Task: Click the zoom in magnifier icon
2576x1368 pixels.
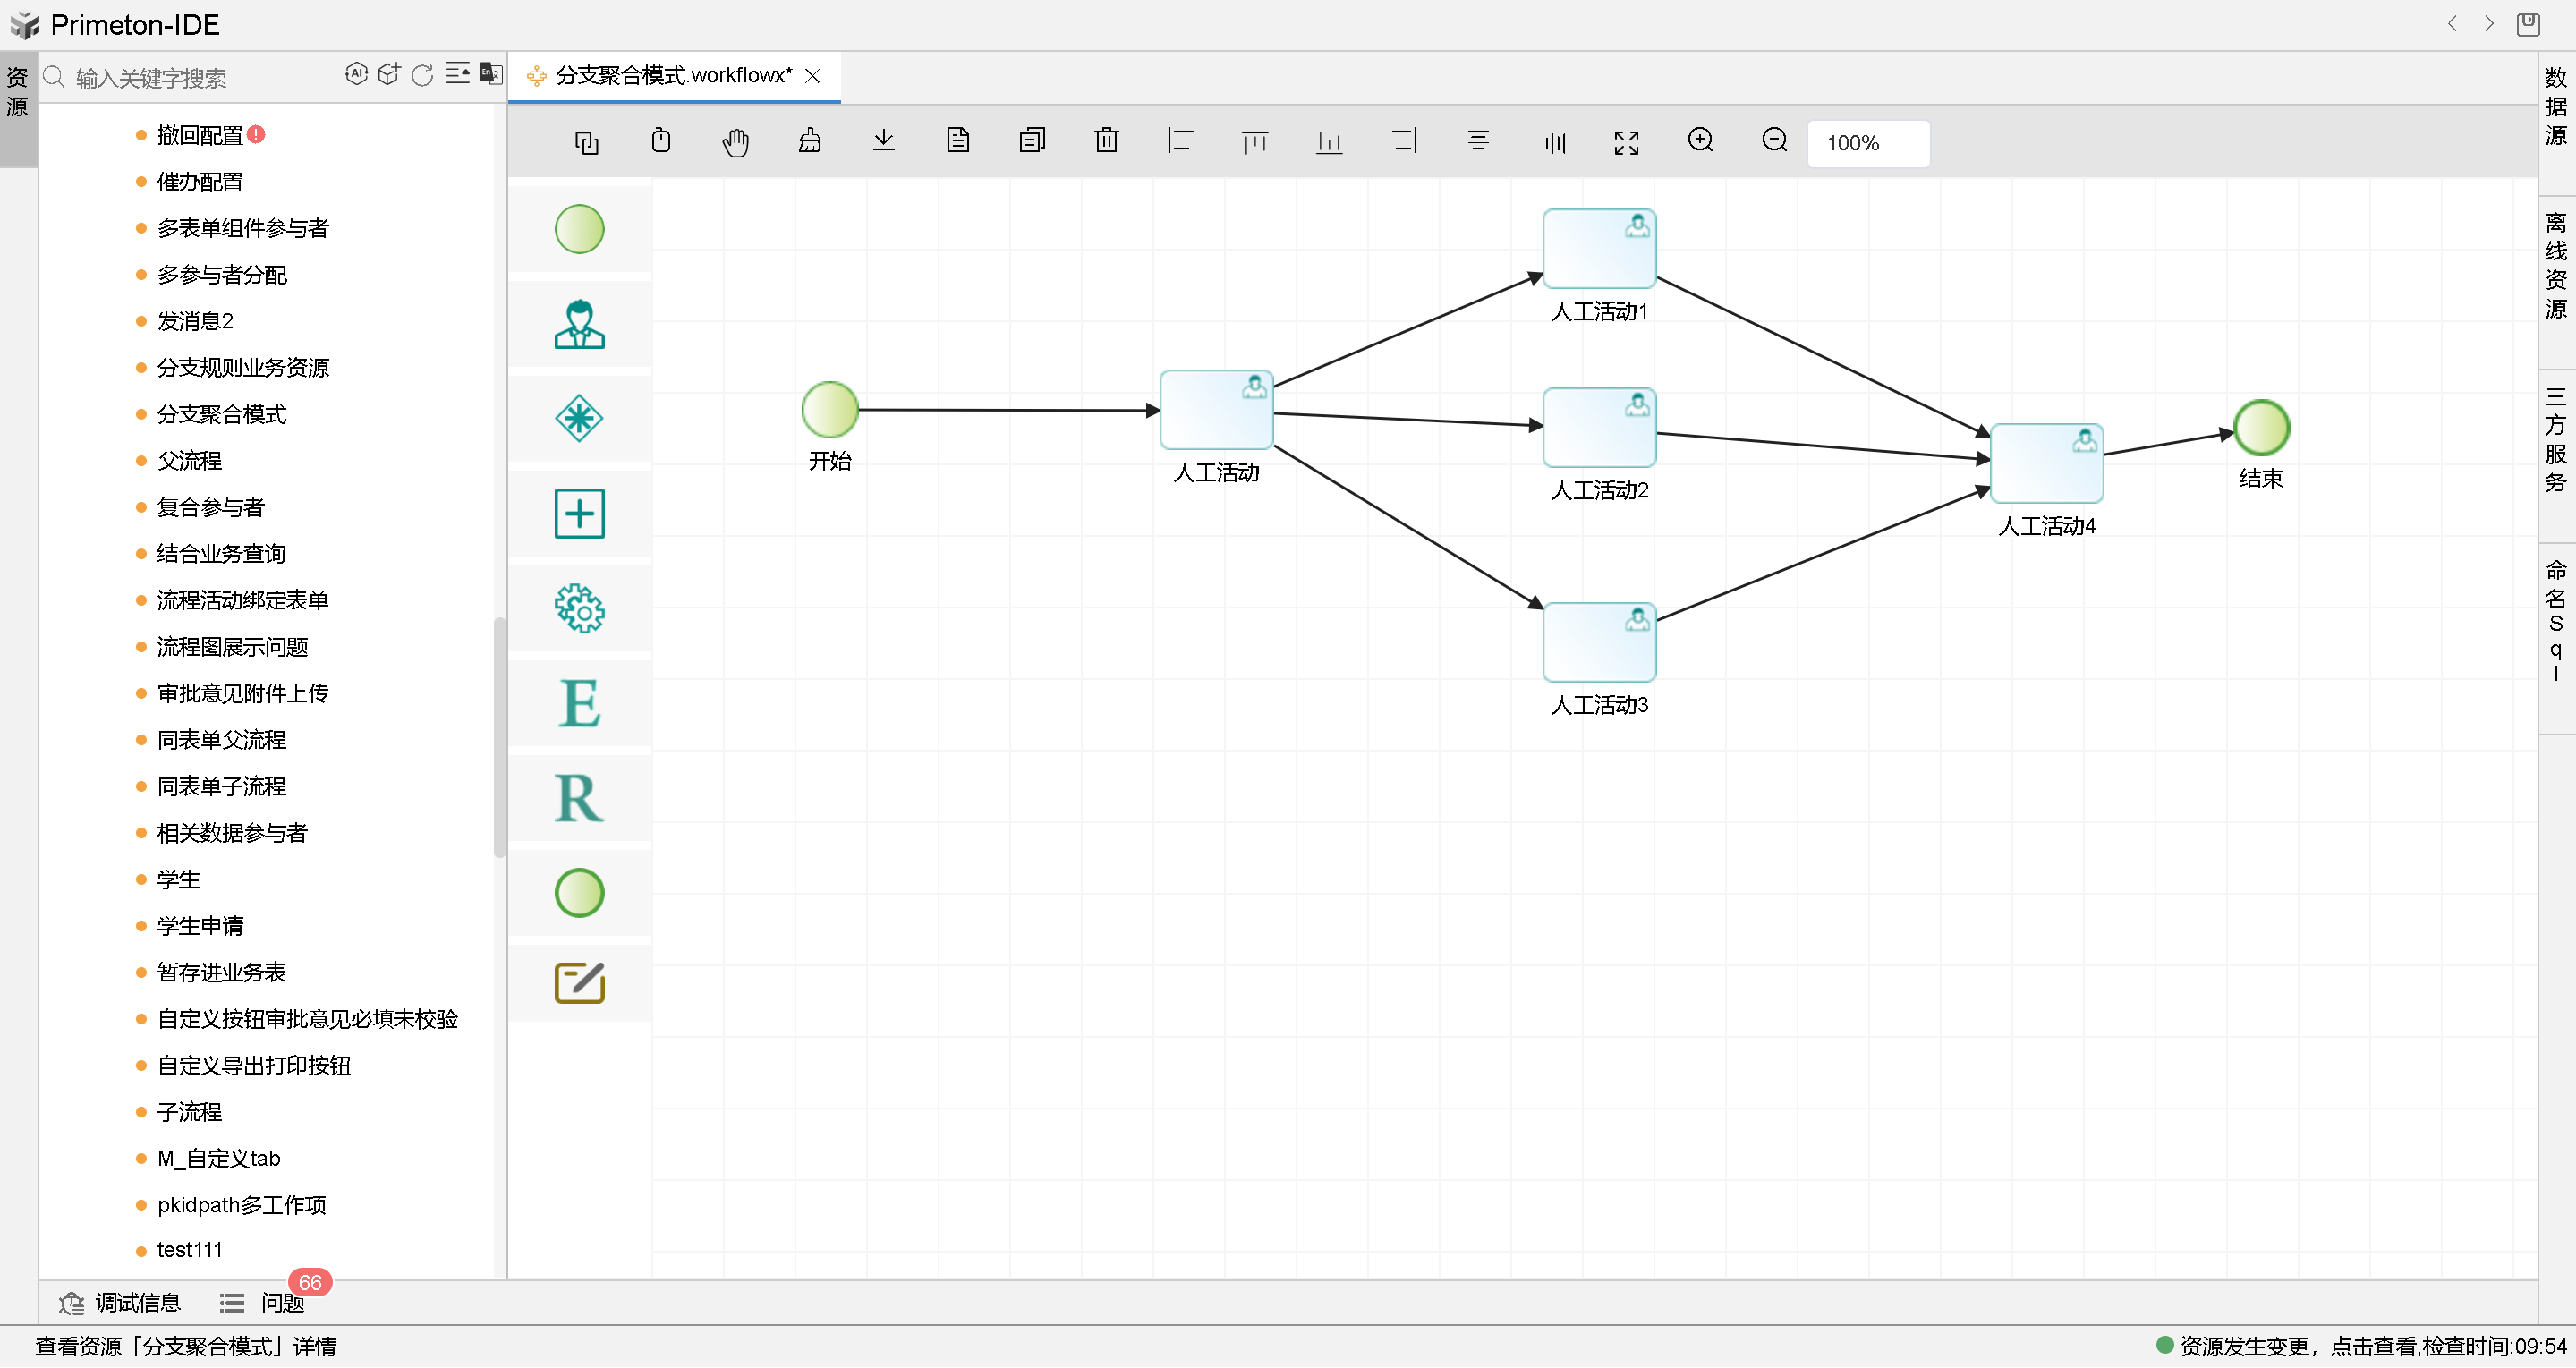Action: click(1700, 141)
